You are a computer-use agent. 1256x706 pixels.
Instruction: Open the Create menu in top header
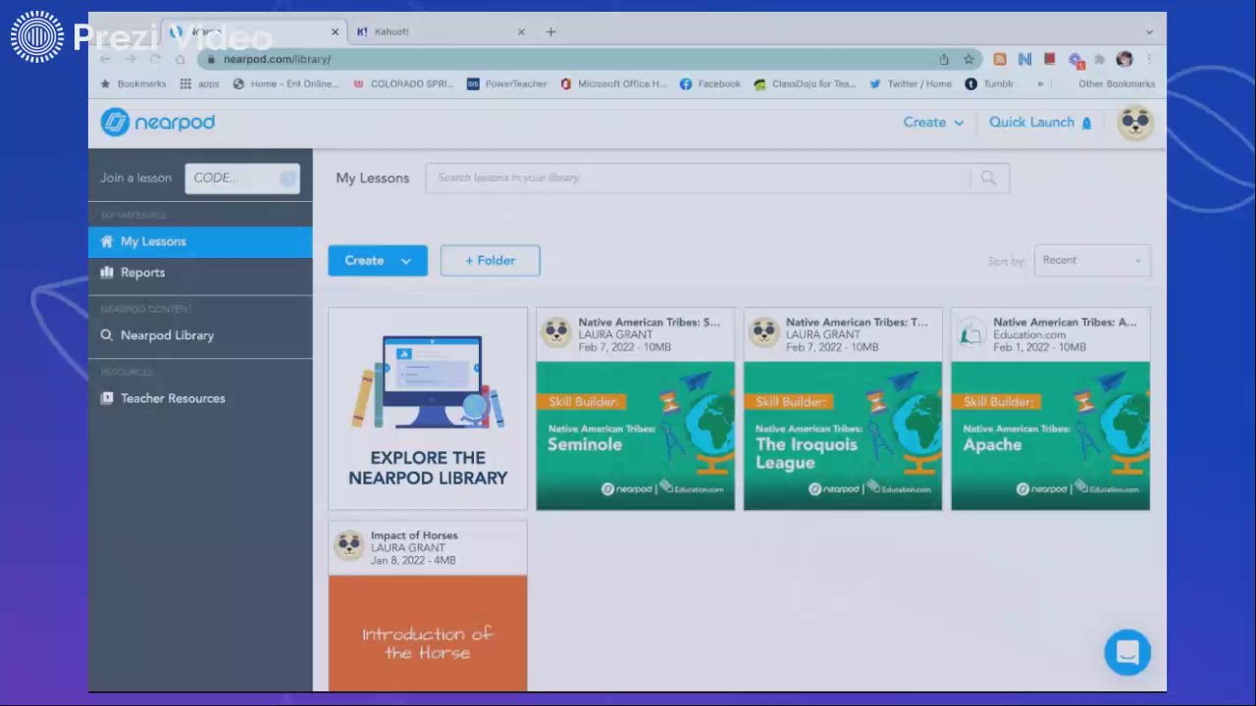click(933, 123)
